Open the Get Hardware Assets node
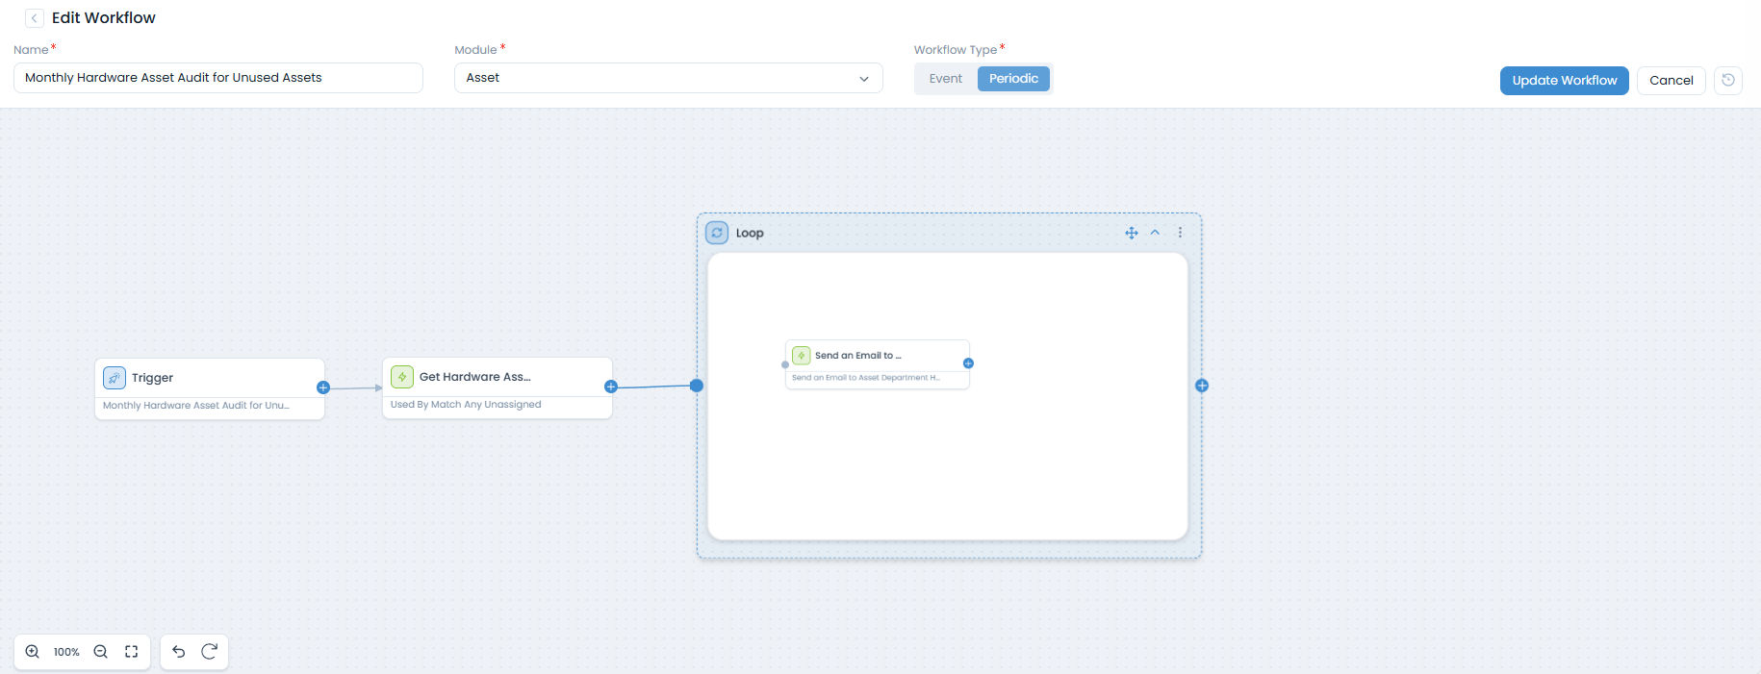1761x674 pixels. pos(497,378)
